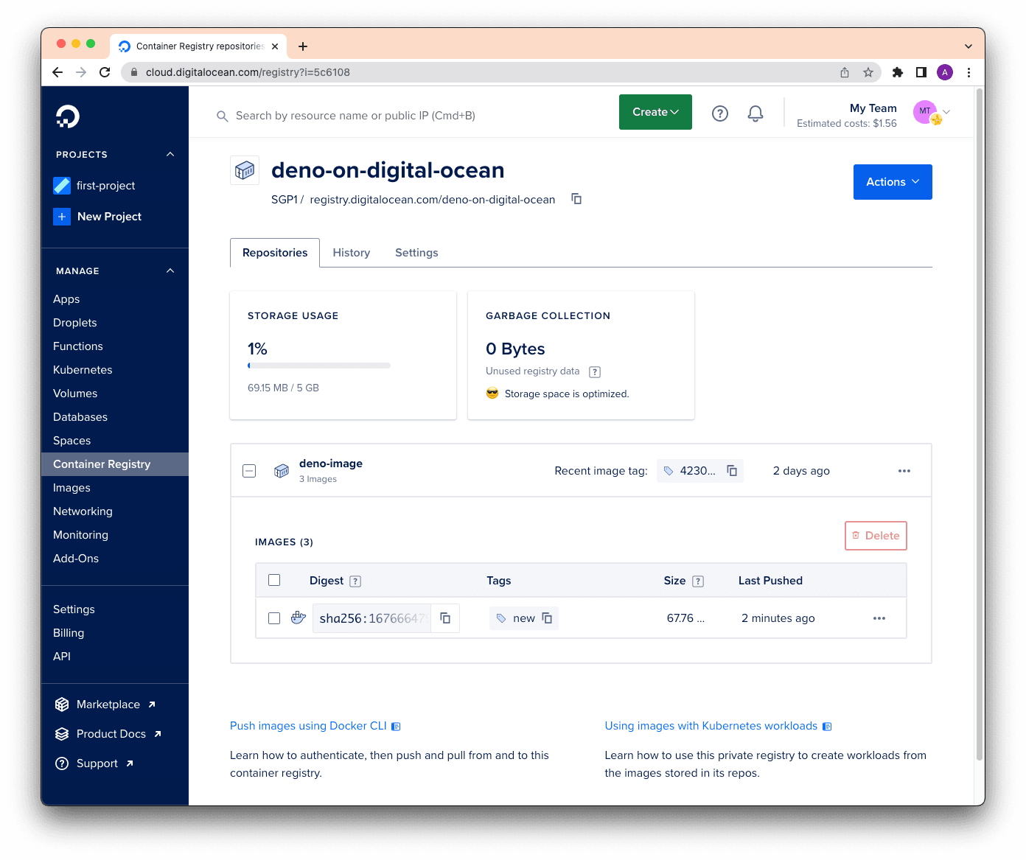Image resolution: width=1026 pixels, height=860 pixels.
Task: Click the deno-image repository name
Action: (331, 464)
